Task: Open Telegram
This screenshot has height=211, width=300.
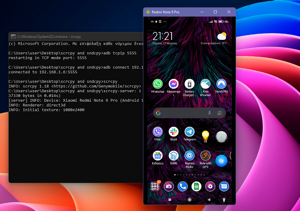Action: pos(190,132)
